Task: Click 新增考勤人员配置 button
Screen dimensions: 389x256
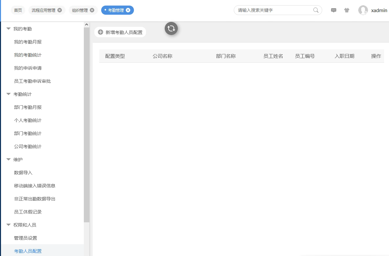Action: point(120,32)
